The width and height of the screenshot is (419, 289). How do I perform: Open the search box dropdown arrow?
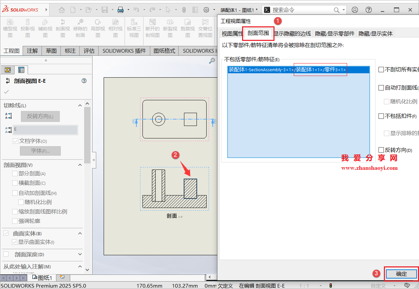click(x=344, y=10)
